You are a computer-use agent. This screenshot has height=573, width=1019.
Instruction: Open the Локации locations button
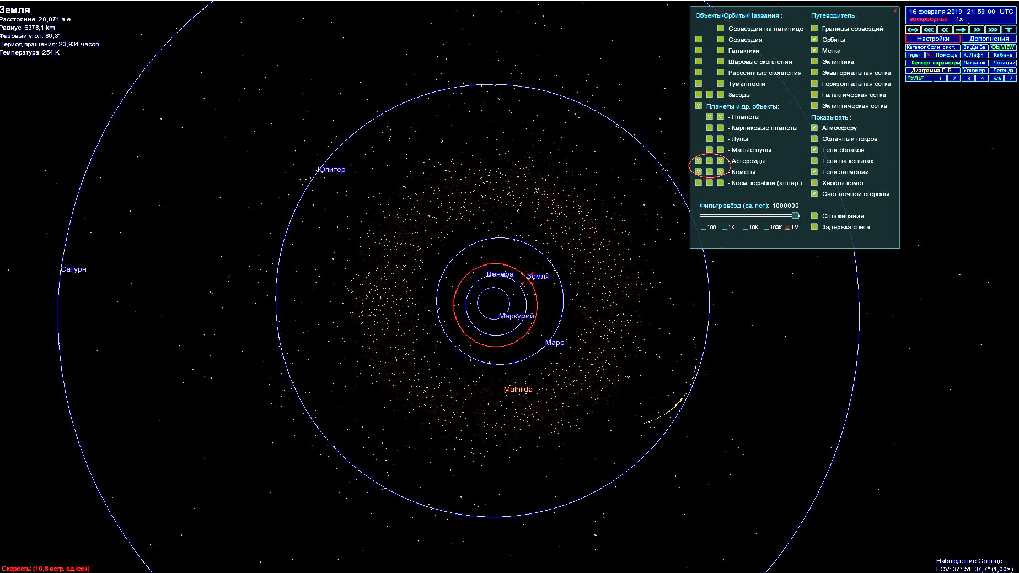pos(1003,63)
